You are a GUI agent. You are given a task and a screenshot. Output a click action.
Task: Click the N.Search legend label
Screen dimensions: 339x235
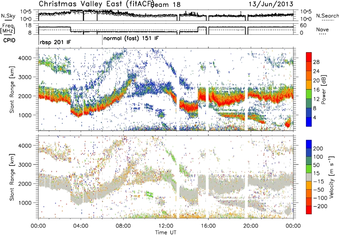pos(327,16)
